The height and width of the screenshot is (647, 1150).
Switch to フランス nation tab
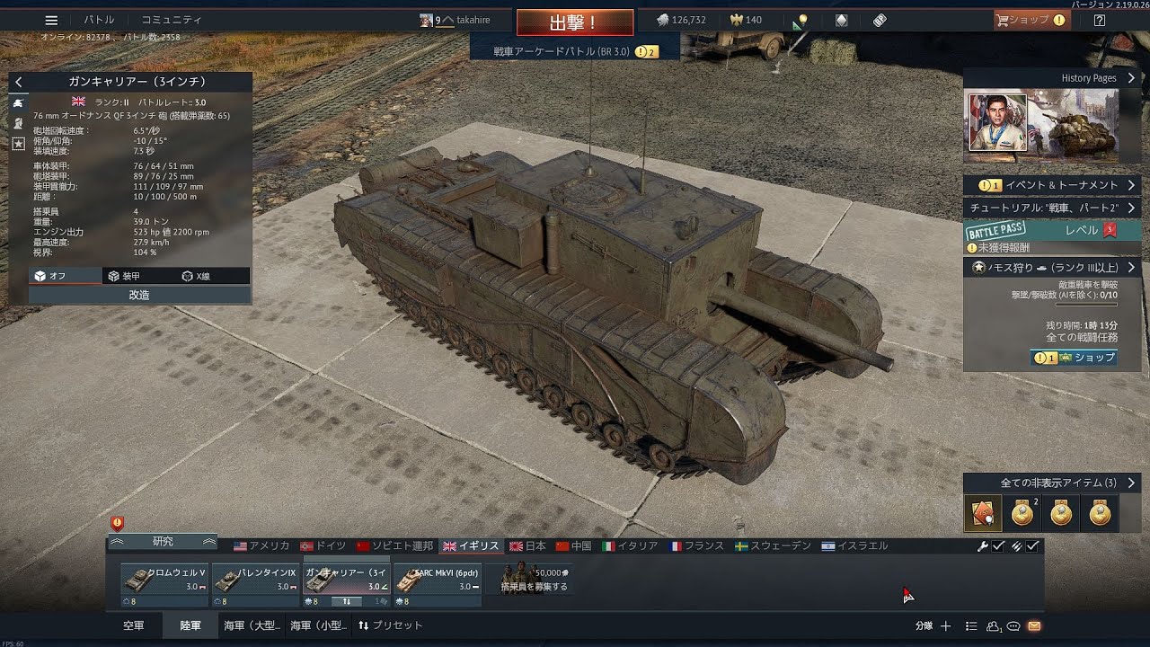click(x=697, y=545)
